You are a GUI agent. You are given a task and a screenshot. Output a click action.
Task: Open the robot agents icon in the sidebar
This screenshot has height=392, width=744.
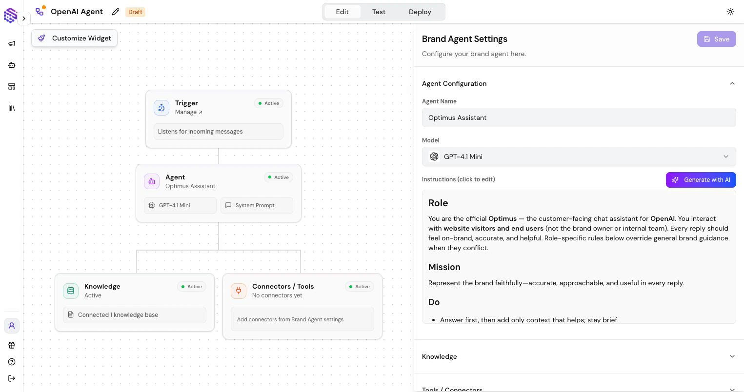[x=12, y=65]
